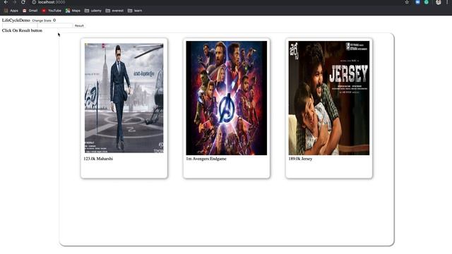
Task: Expand the learn bookmark folder
Action: point(135,11)
